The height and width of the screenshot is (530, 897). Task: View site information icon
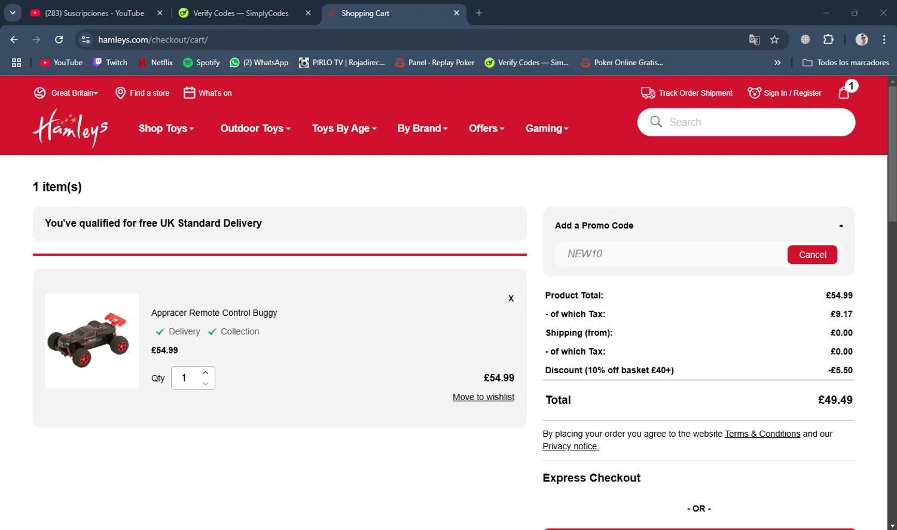pyautogui.click(x=86, y=39)
